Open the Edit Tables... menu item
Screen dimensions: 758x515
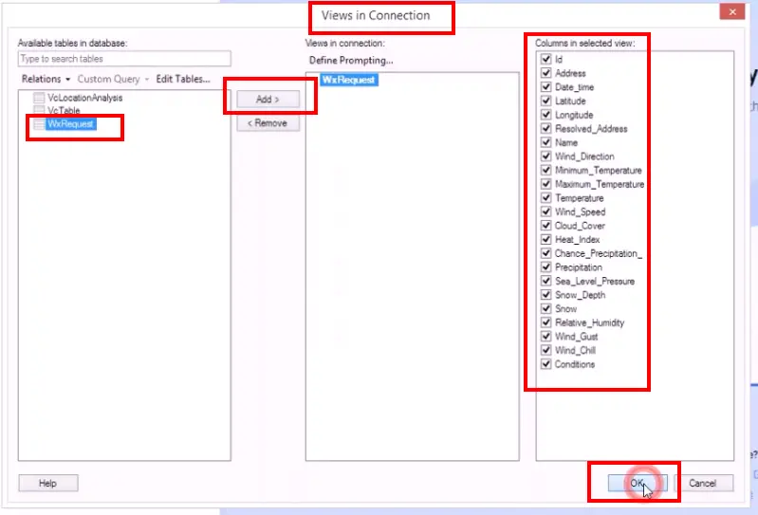183,80
